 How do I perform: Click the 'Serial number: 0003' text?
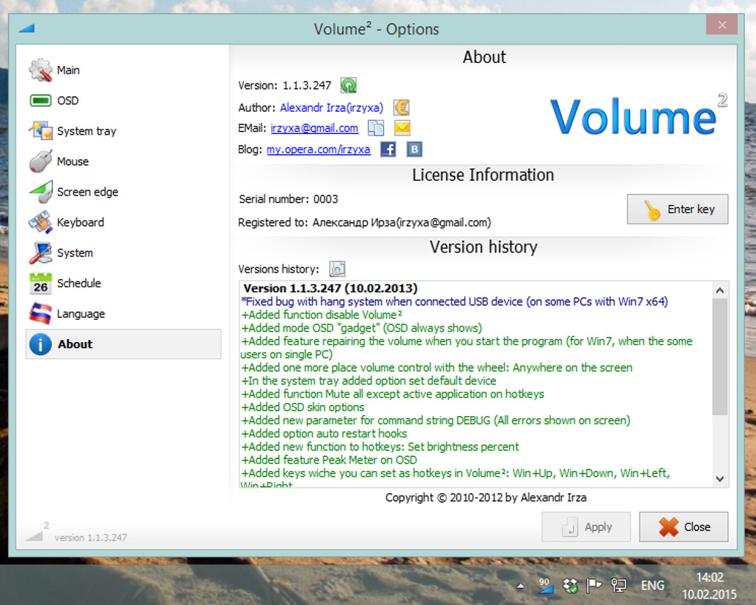288,199
